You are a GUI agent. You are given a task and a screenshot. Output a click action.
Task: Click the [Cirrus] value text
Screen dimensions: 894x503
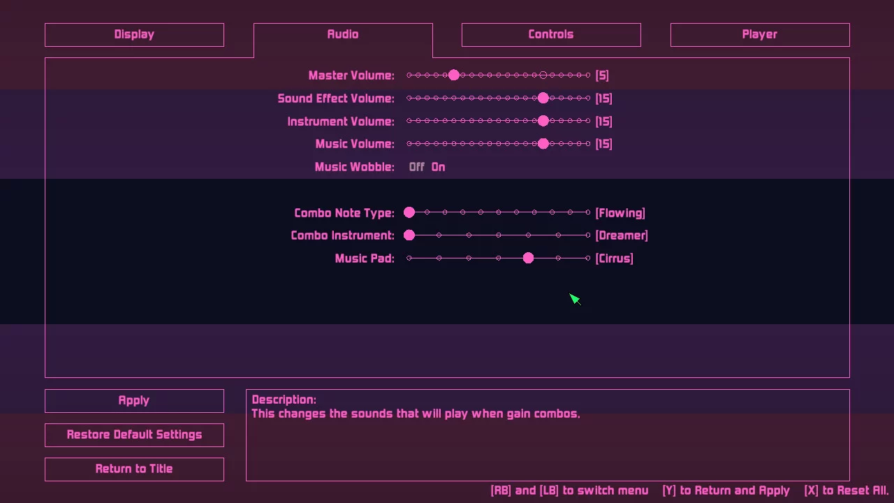[x=615, y=258]
